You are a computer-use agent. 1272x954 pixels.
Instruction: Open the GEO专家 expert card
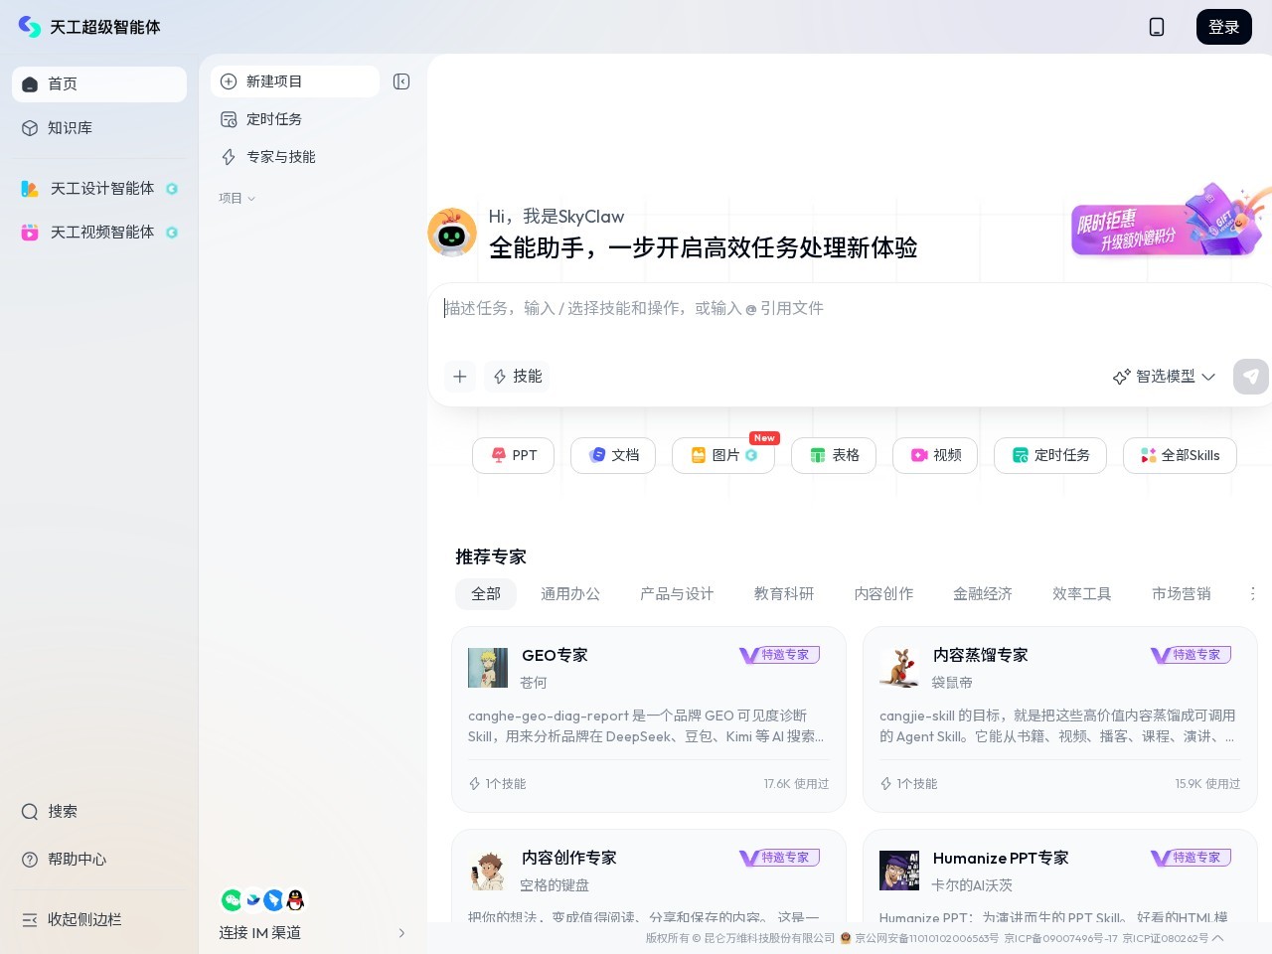(649, 719)
